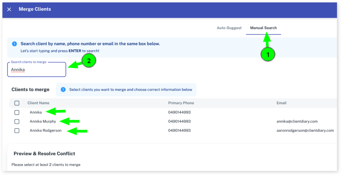Check the box next to Annika Murphy
This screenshot has width=341, height=175.
tap(17, 121)
